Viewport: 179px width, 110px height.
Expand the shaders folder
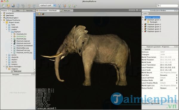click(x=7, y=60)
